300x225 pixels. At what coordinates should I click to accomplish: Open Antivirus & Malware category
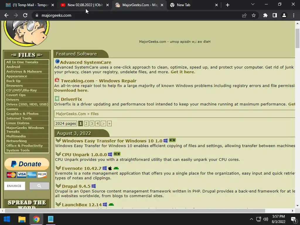coord(24,71)
